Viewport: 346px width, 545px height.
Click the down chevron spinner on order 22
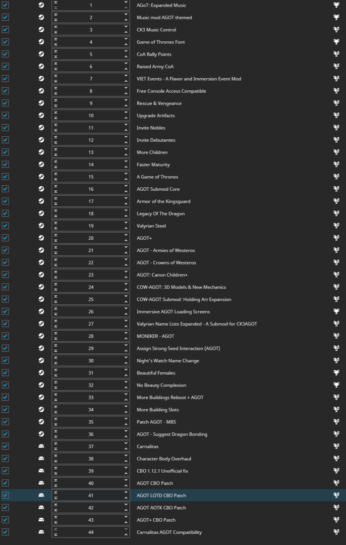coord(126,260)
